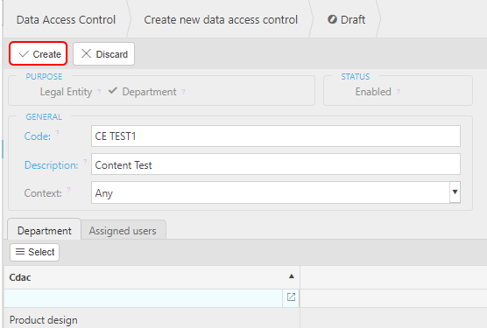
Task: Click the help icon next to Description
Action: [x=85, y=162]
